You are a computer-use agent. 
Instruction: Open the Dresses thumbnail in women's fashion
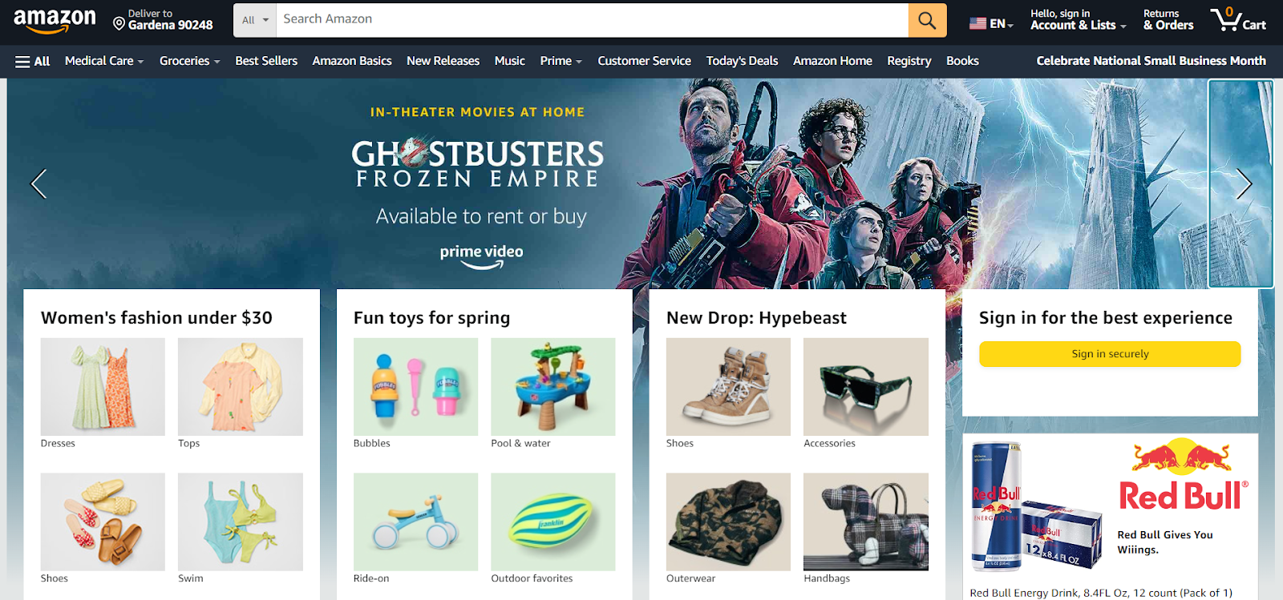[x=103, y=387]
